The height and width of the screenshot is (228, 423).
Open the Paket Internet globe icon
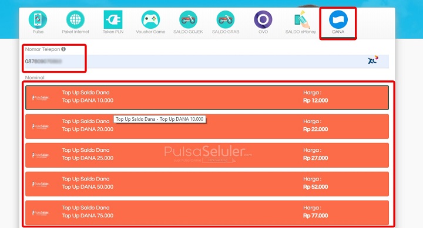point(75,19)
